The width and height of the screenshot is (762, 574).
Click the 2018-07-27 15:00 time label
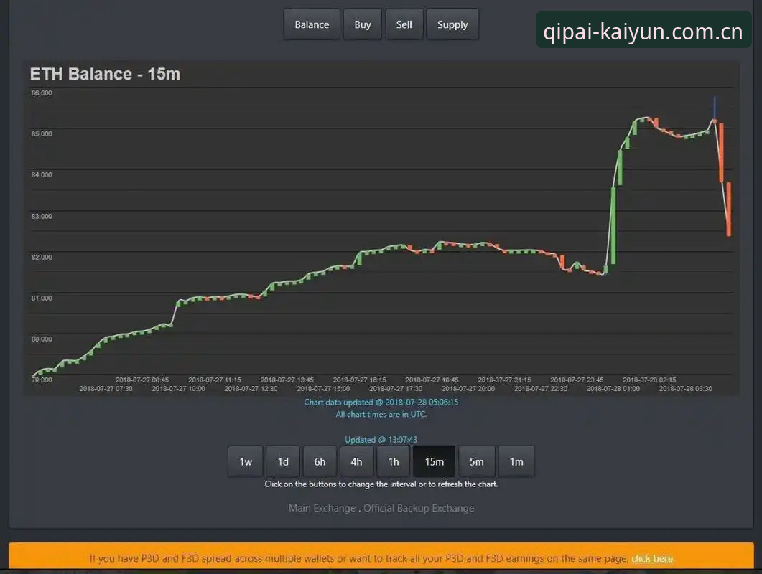coord(323,388)
